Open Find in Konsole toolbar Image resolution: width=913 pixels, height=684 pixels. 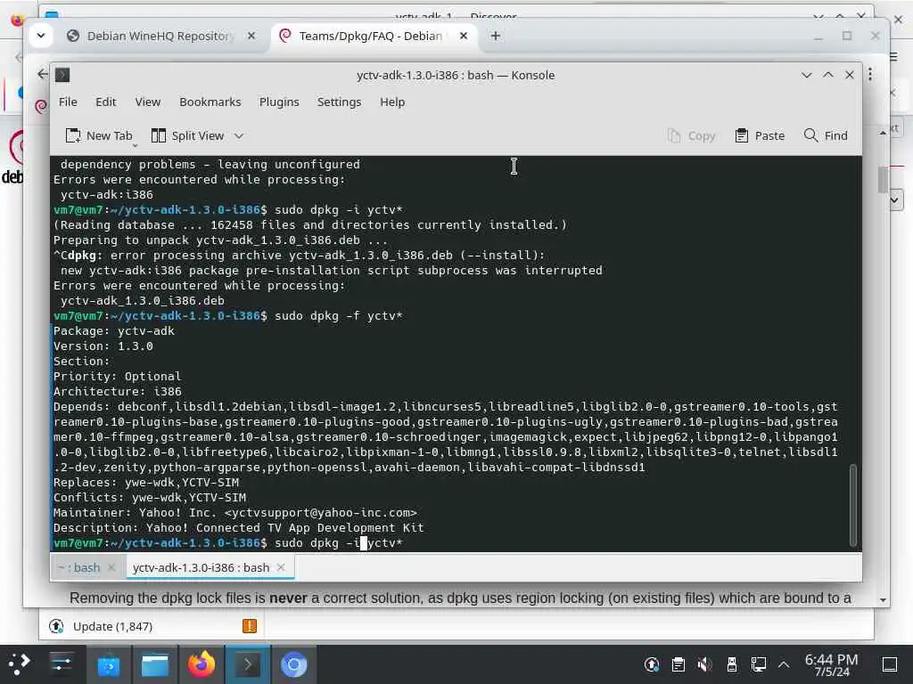(x=826, y=135)
